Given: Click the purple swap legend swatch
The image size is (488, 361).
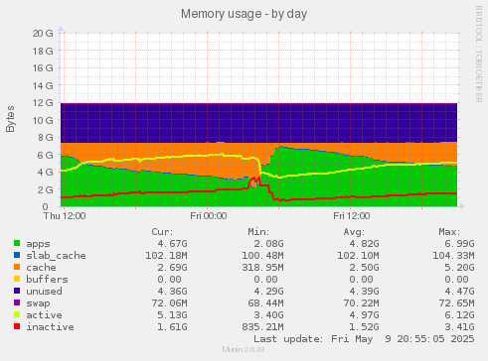Looking at the screenshot, I should coord(17,303).
